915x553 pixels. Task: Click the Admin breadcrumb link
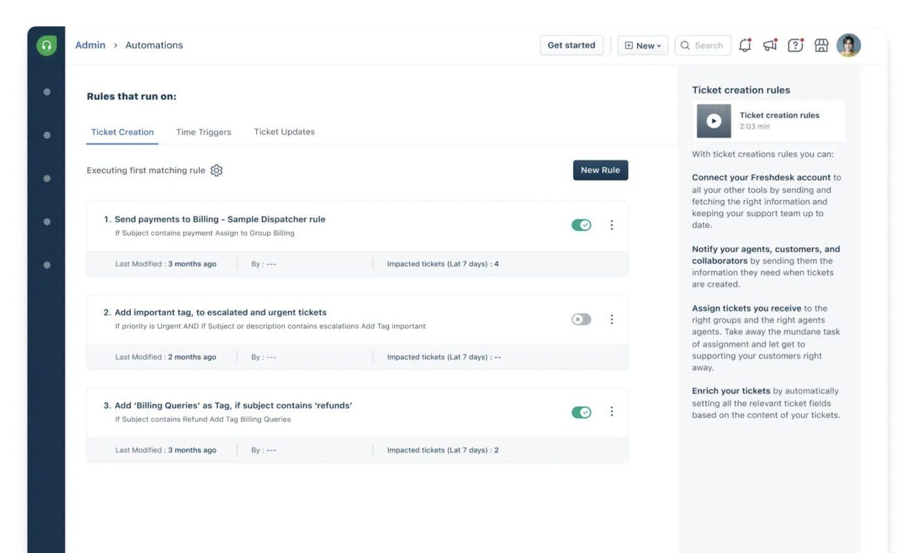pyautogui.click(x=90, y=45)
